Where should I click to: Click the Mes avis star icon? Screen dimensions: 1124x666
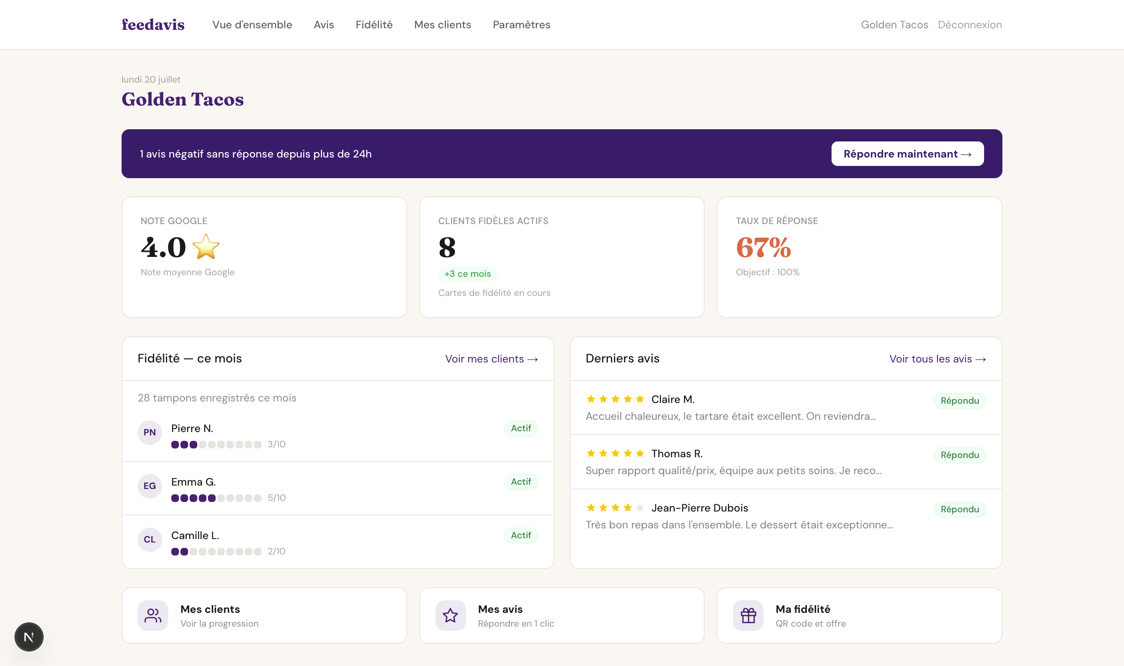(450, 615)
